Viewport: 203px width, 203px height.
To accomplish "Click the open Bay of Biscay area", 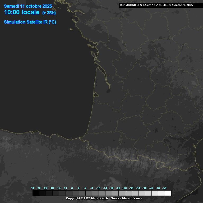I will pos(40,79).
